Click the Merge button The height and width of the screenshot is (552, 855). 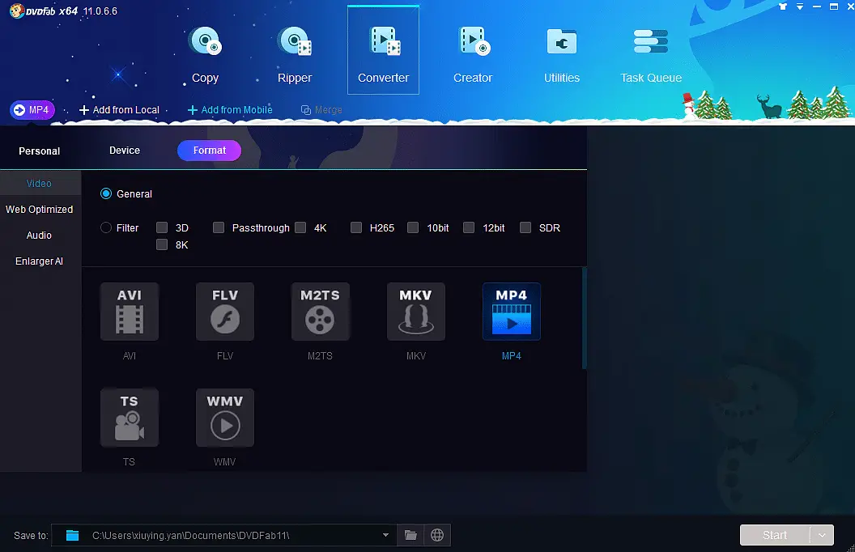pos(321,109)
